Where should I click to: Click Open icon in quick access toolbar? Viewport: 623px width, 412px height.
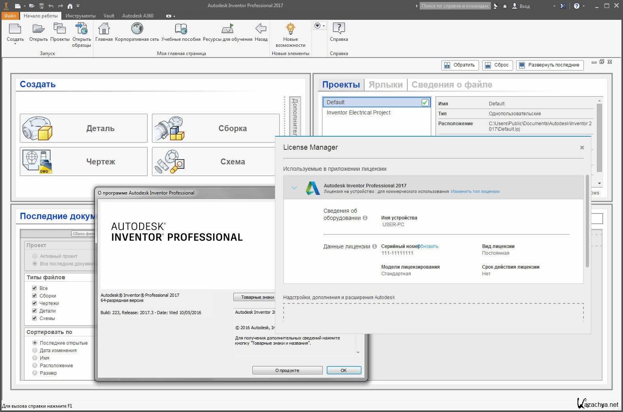32,6
